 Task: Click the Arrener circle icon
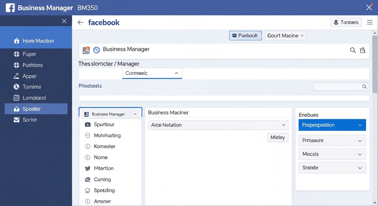click(x=88, y=201)
